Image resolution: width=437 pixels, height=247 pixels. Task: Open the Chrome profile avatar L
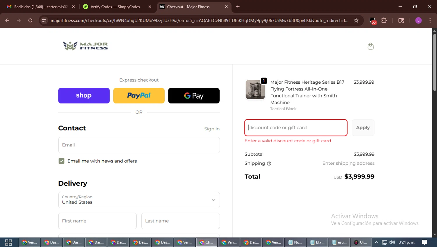(418, 20)
